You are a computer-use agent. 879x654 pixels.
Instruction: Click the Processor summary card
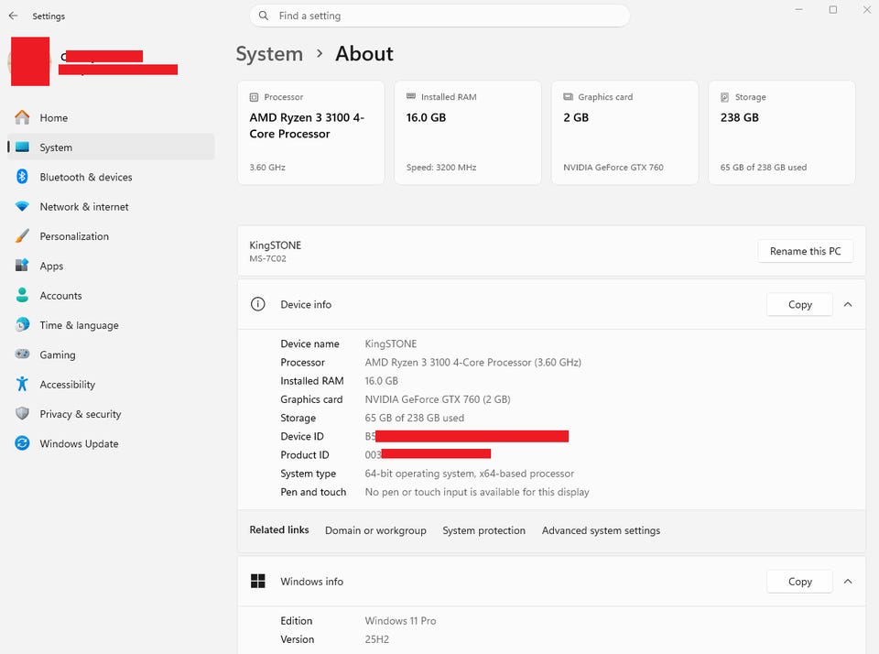point(311,133)
